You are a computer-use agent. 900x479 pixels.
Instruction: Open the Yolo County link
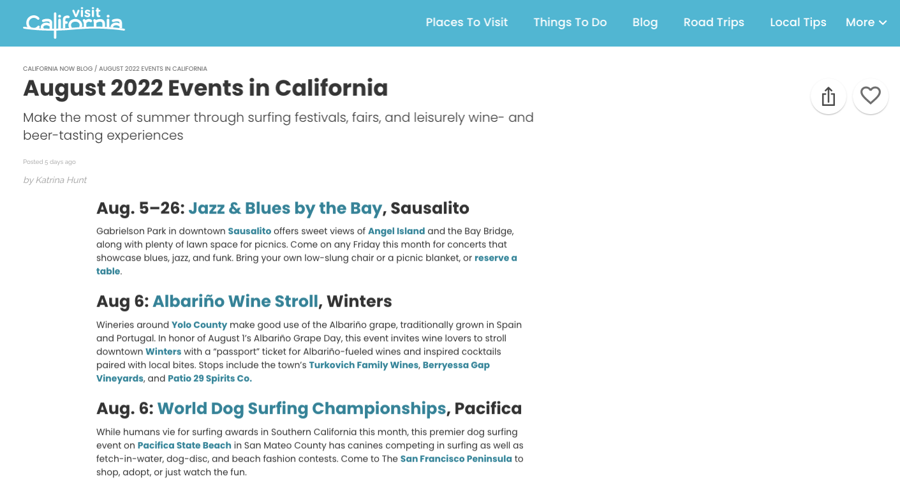pyautogui.click(x=200, y=325)
